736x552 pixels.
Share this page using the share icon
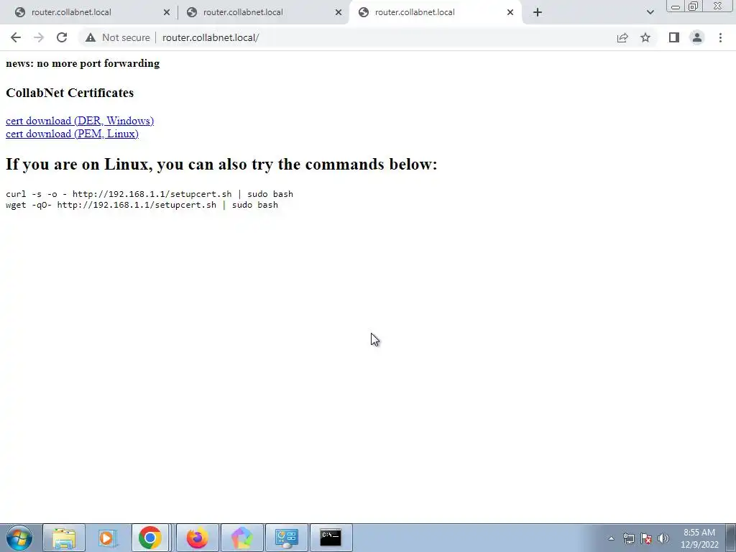click(x=622, y=37)
